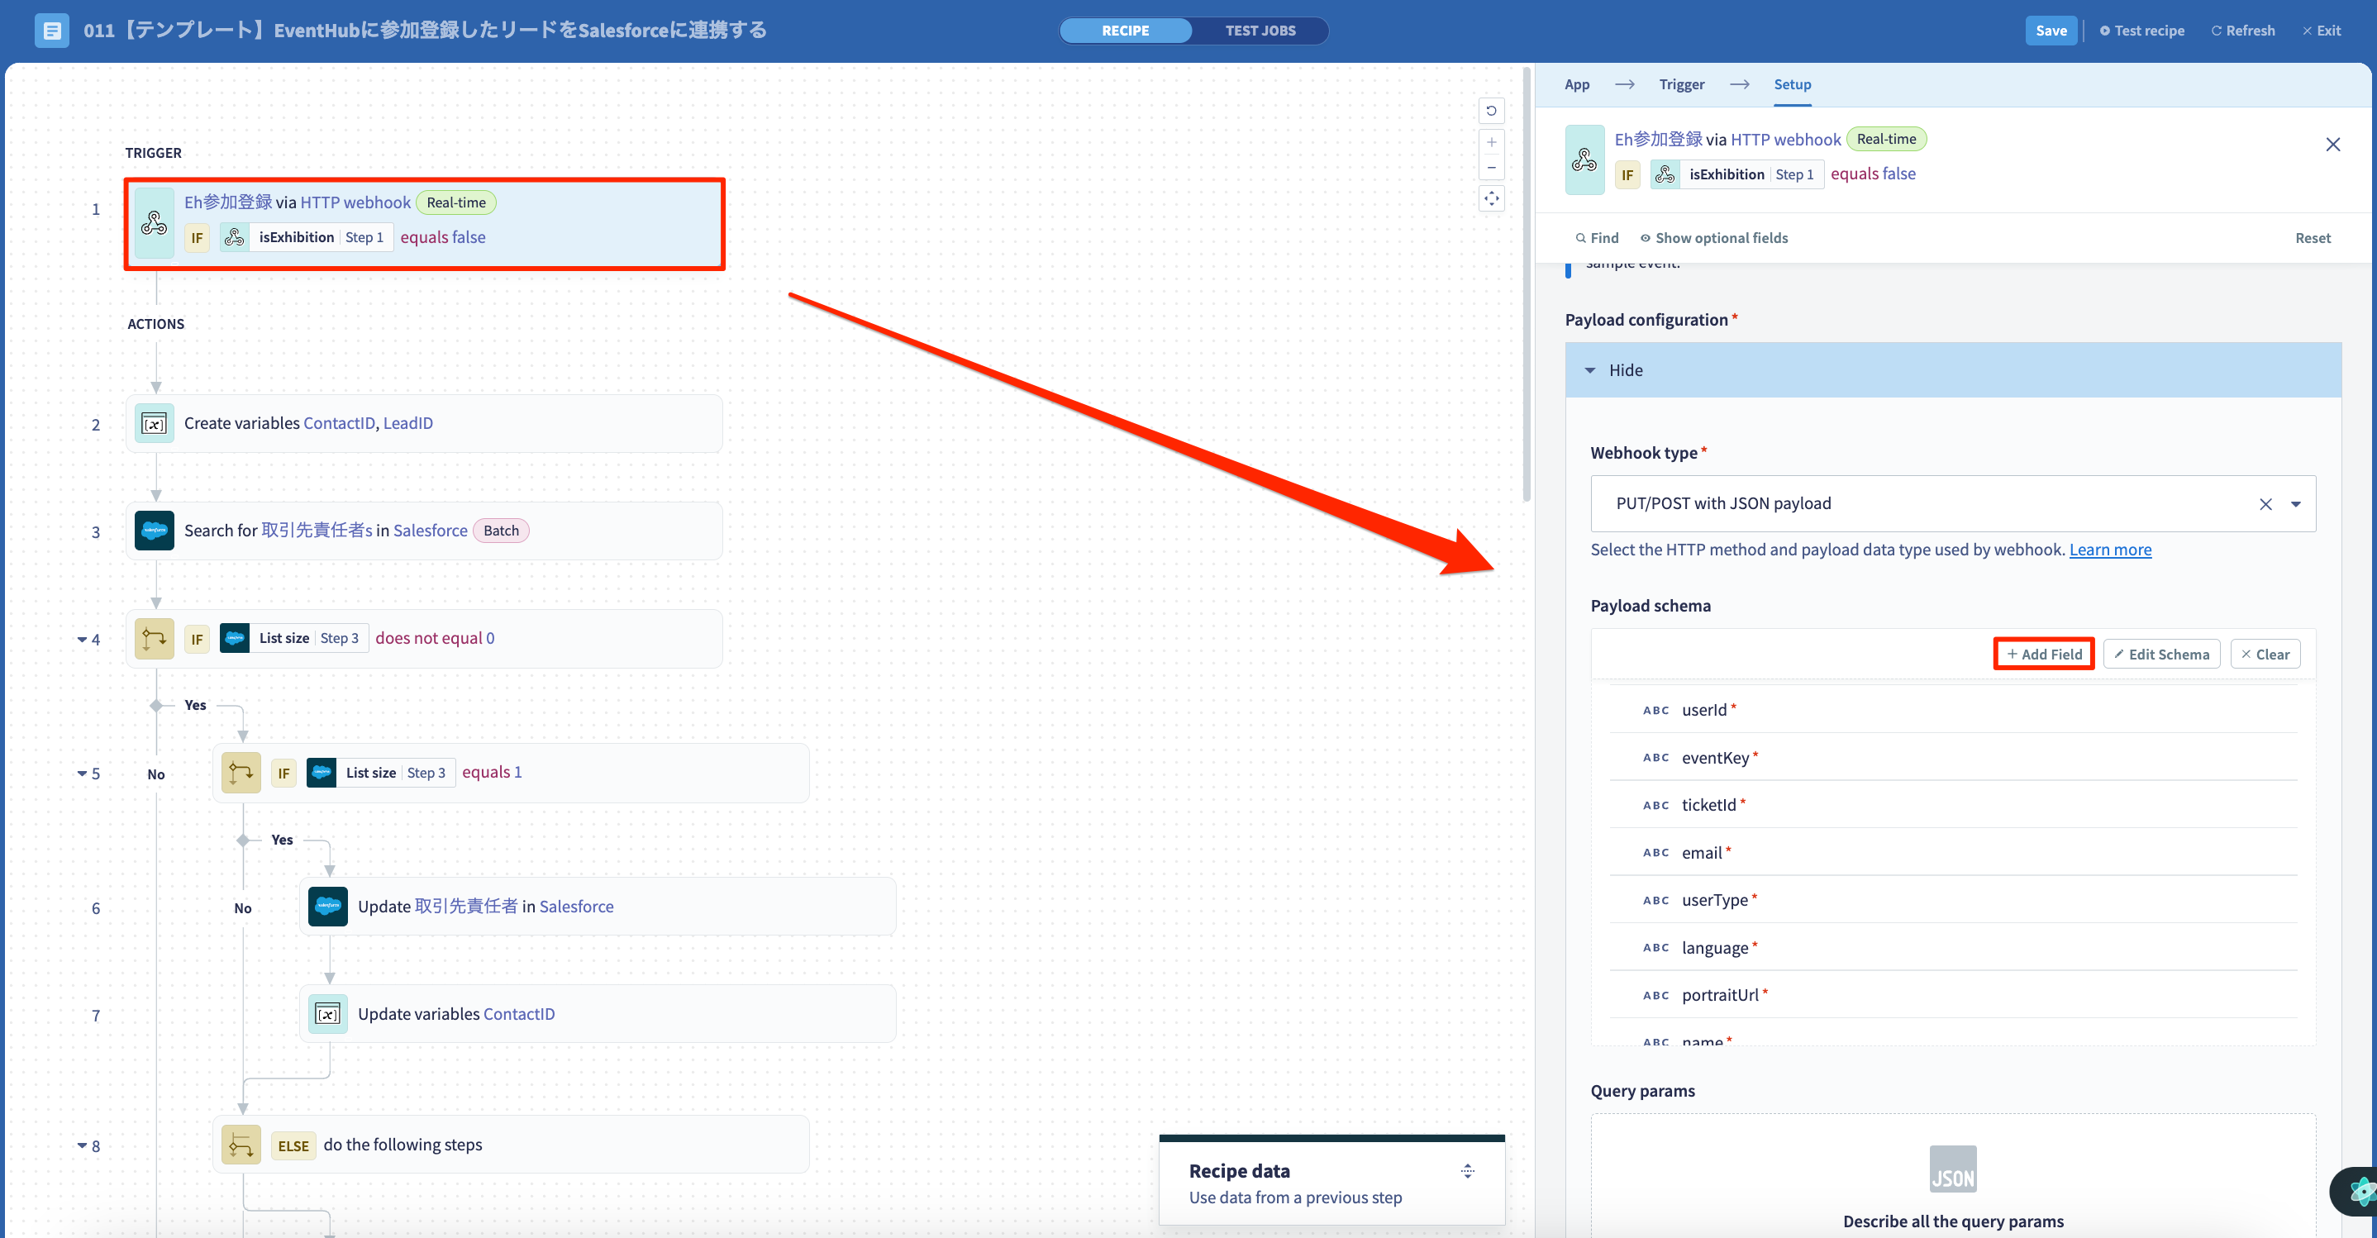
Task: Switch to the TEST JOBS tab
Action: 1260,31
